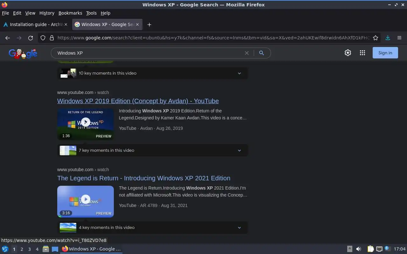Open The Legend is Return video link
The image size is (407, 254).
(144, 178)
